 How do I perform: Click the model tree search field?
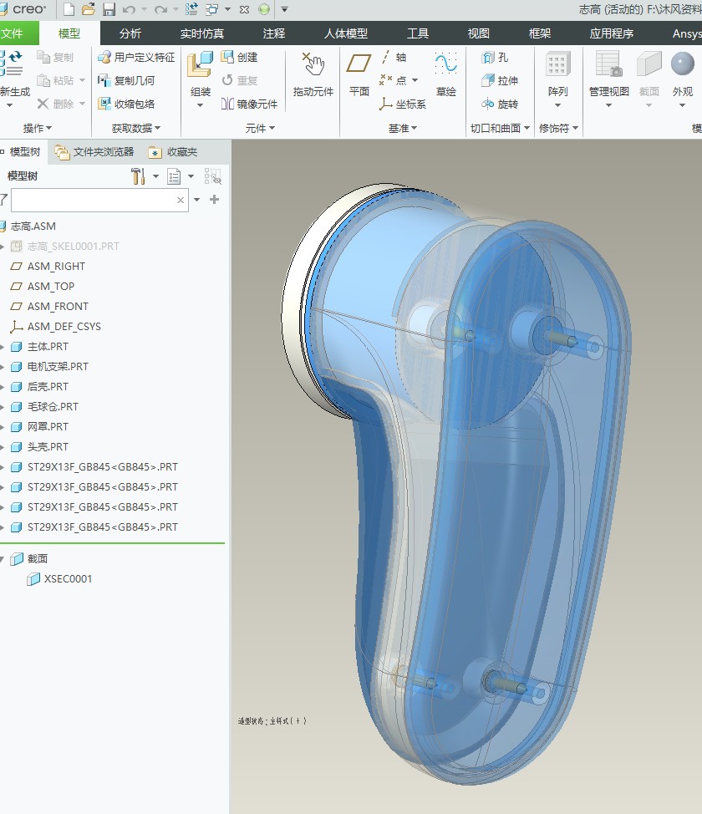[x=92, y=201]
